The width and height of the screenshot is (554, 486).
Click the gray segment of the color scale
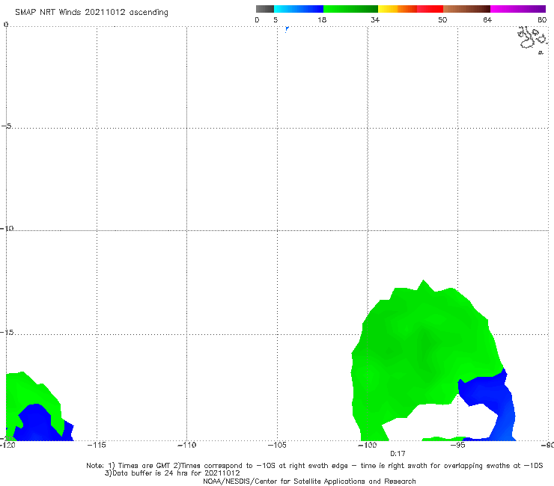264,9
